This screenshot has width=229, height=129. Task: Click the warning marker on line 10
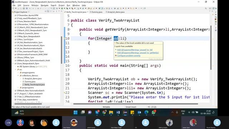pos(64,39)
